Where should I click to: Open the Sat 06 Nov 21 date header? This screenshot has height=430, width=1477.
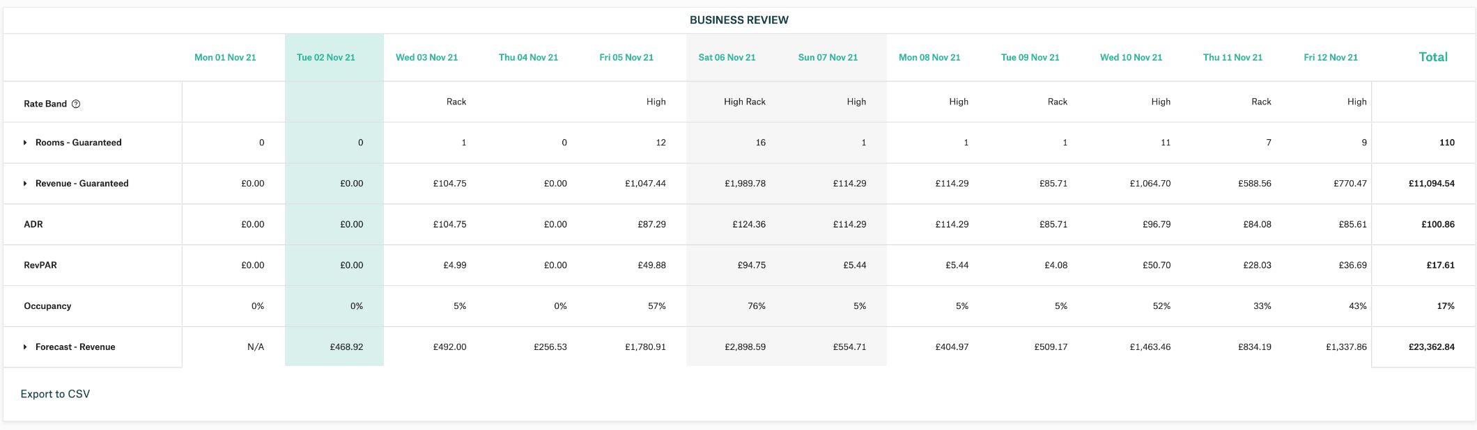[727, 58]
